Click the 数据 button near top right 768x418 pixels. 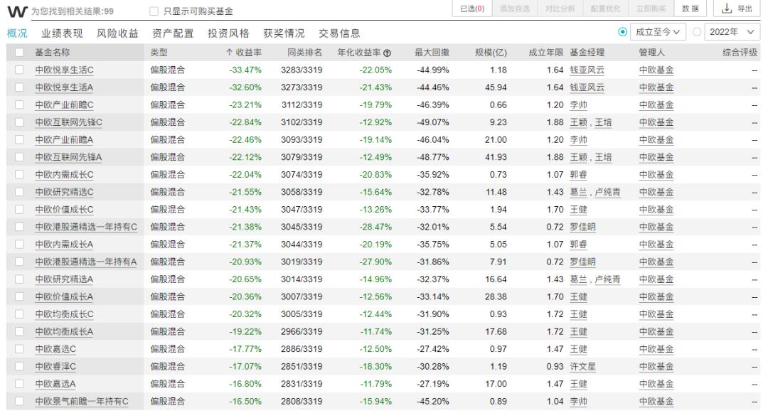click(690, 9)
